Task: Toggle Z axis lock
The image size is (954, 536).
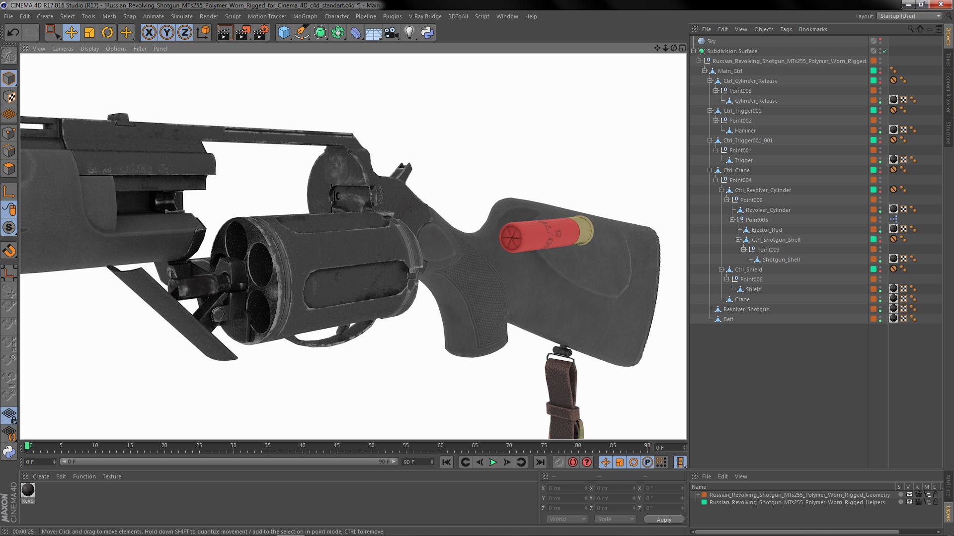Action: tap(185, 33)
